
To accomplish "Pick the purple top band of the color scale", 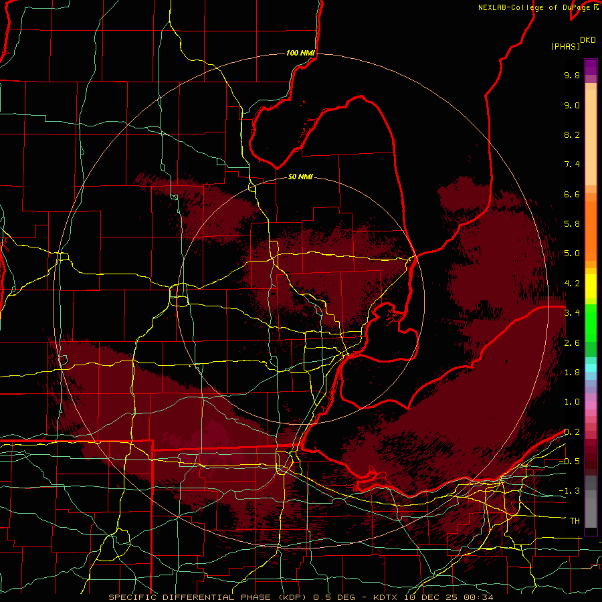I will click(x=591, y=67).
